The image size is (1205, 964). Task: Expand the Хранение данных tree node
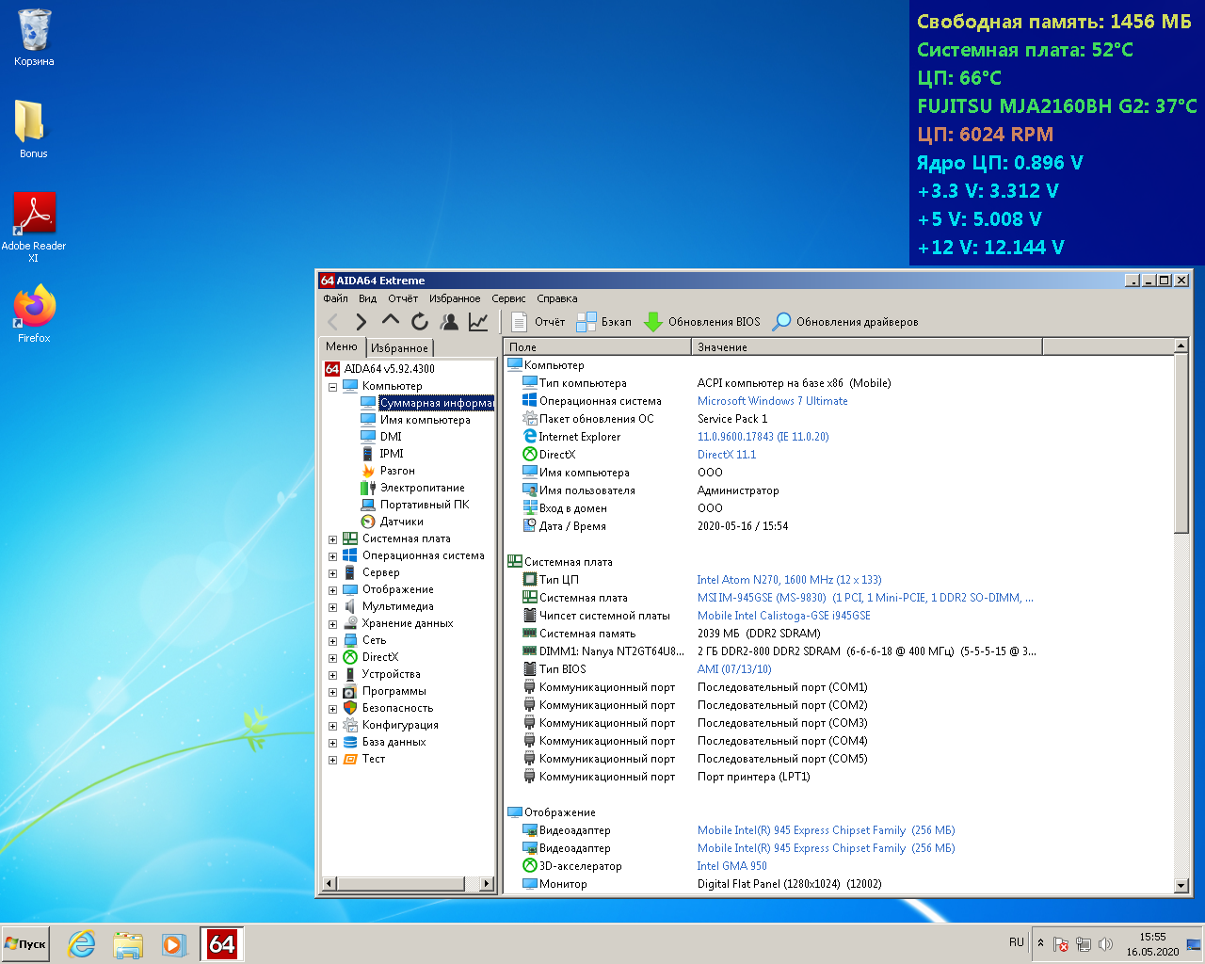pyautogui.click(x=332, y=624)
